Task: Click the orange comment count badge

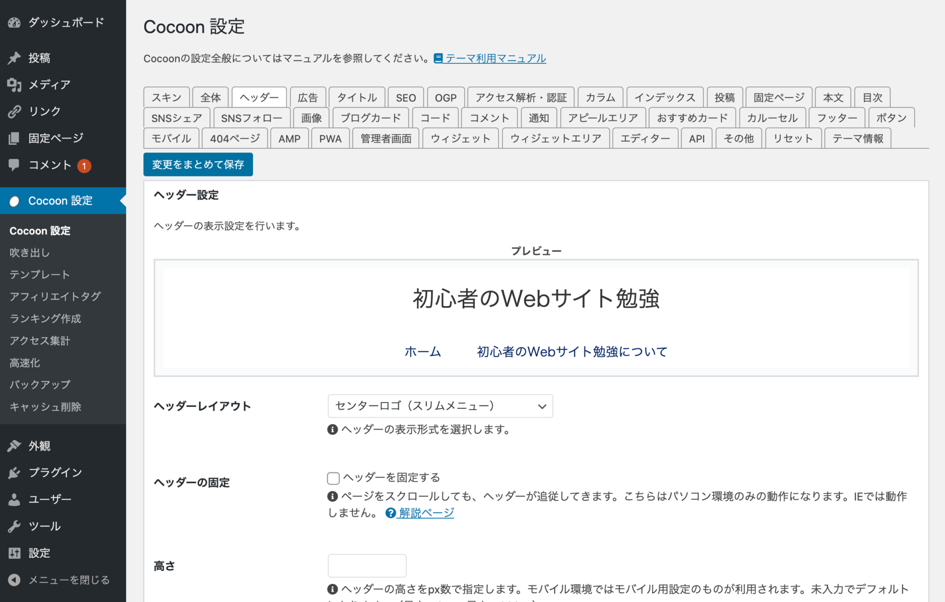Action: (84, 166)
